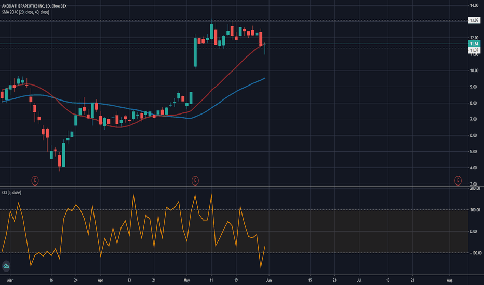Open the TradingView logo icon in the chart corner
484x285 pixels.
pos(6,266)
